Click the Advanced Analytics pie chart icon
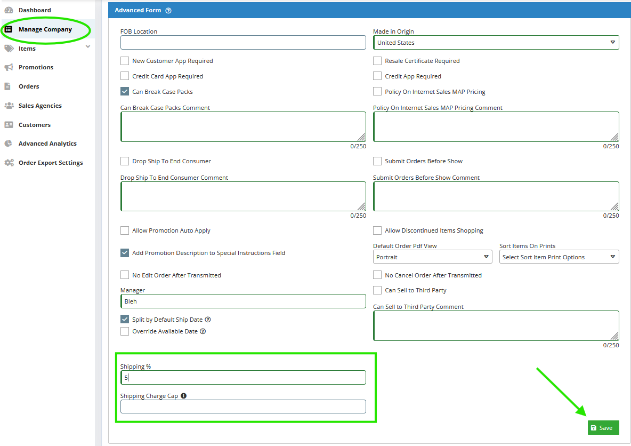The height and width of the screenshot is (446, 631). [9, 144]
